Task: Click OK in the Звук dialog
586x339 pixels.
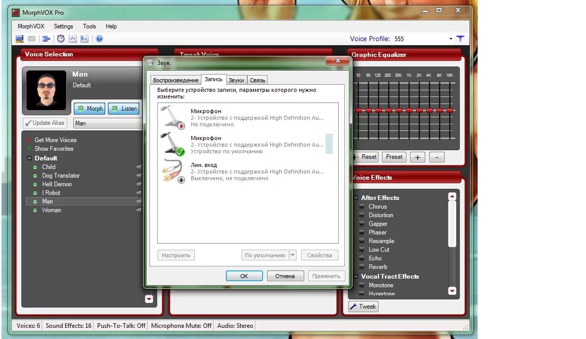Action: pos(244,276)
